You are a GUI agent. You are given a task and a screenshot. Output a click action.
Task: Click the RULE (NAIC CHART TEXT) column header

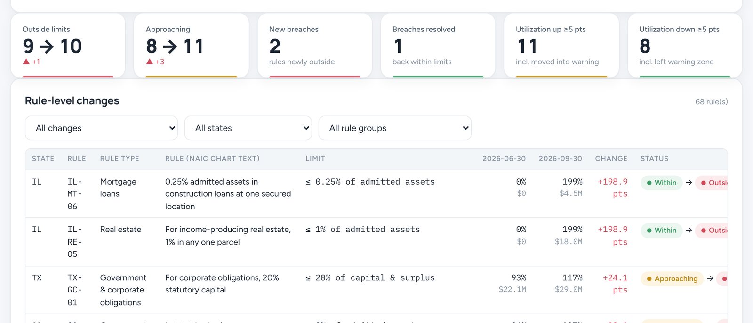[x=212, y=159]
